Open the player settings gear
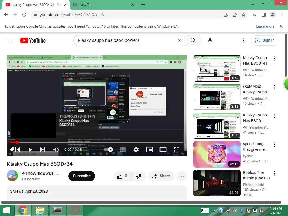 [136, 150]
